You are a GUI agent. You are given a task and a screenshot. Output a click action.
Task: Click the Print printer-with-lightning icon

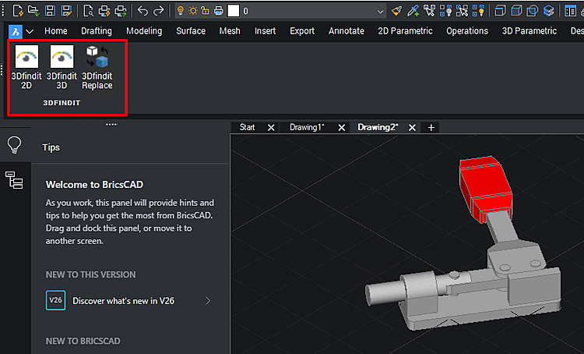point(104,11)
